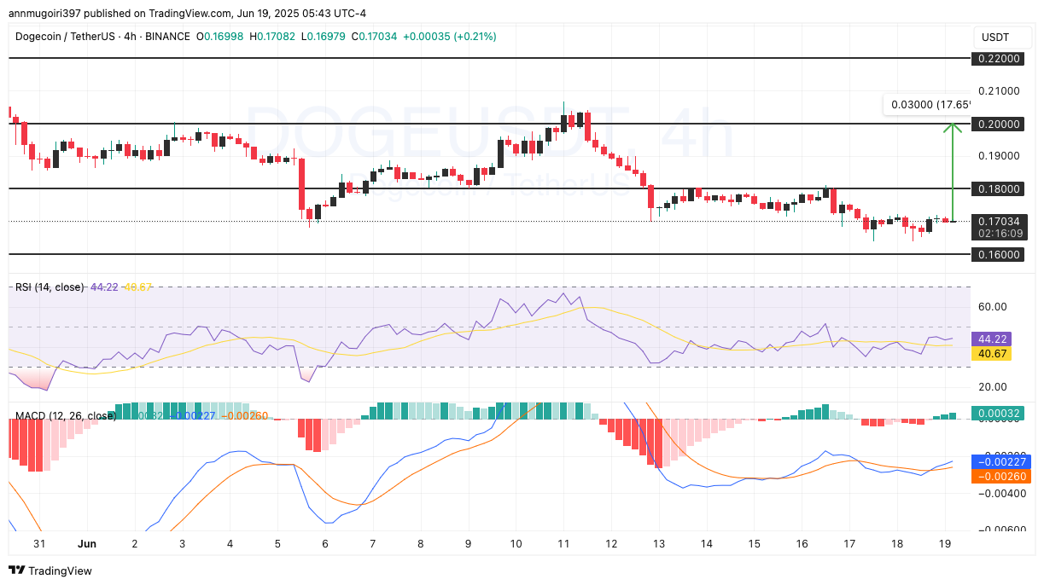Click date axis label 8

[x=420, y=543]
